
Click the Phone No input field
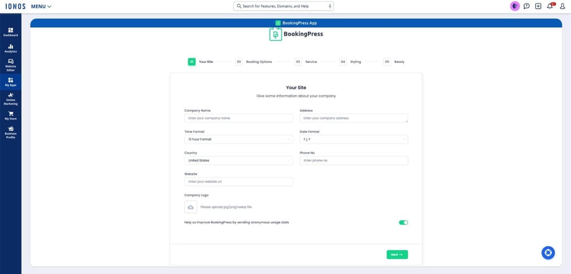click(354, 160)
